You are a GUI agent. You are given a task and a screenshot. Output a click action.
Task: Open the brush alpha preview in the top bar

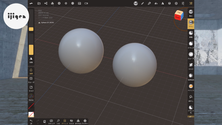(136, 3)
